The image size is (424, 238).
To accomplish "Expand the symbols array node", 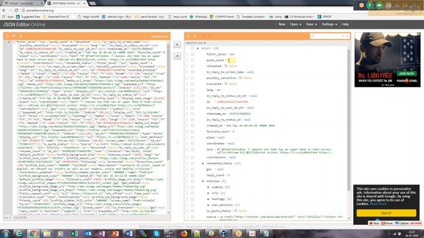I will [x=208, y=187].
